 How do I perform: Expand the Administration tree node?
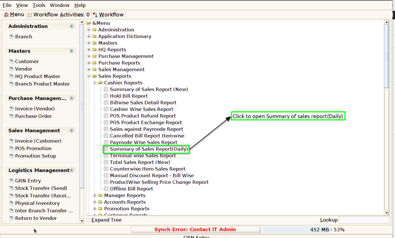tap(89, 30)
